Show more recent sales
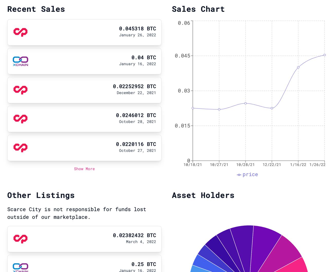This screenshot has height=272, width=329. click(x=84, y=169)
